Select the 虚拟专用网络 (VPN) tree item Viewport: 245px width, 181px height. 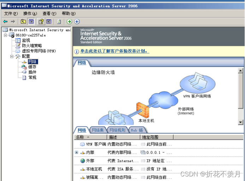(39, 51)
